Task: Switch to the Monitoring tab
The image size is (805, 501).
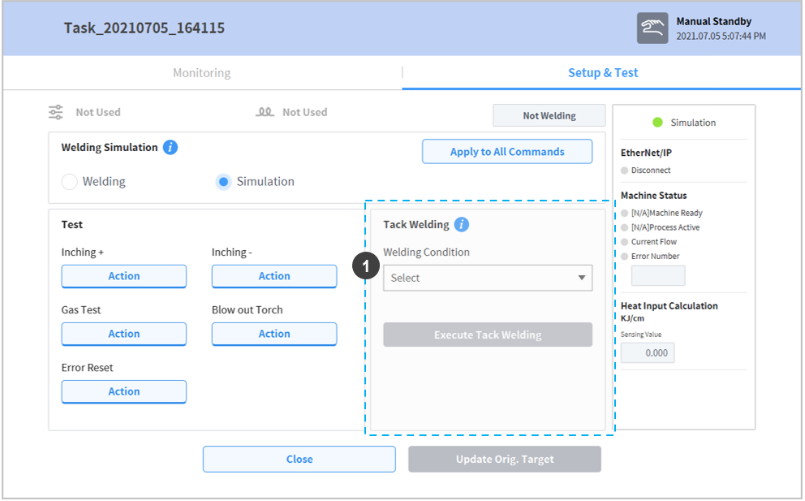Action: 201,73
